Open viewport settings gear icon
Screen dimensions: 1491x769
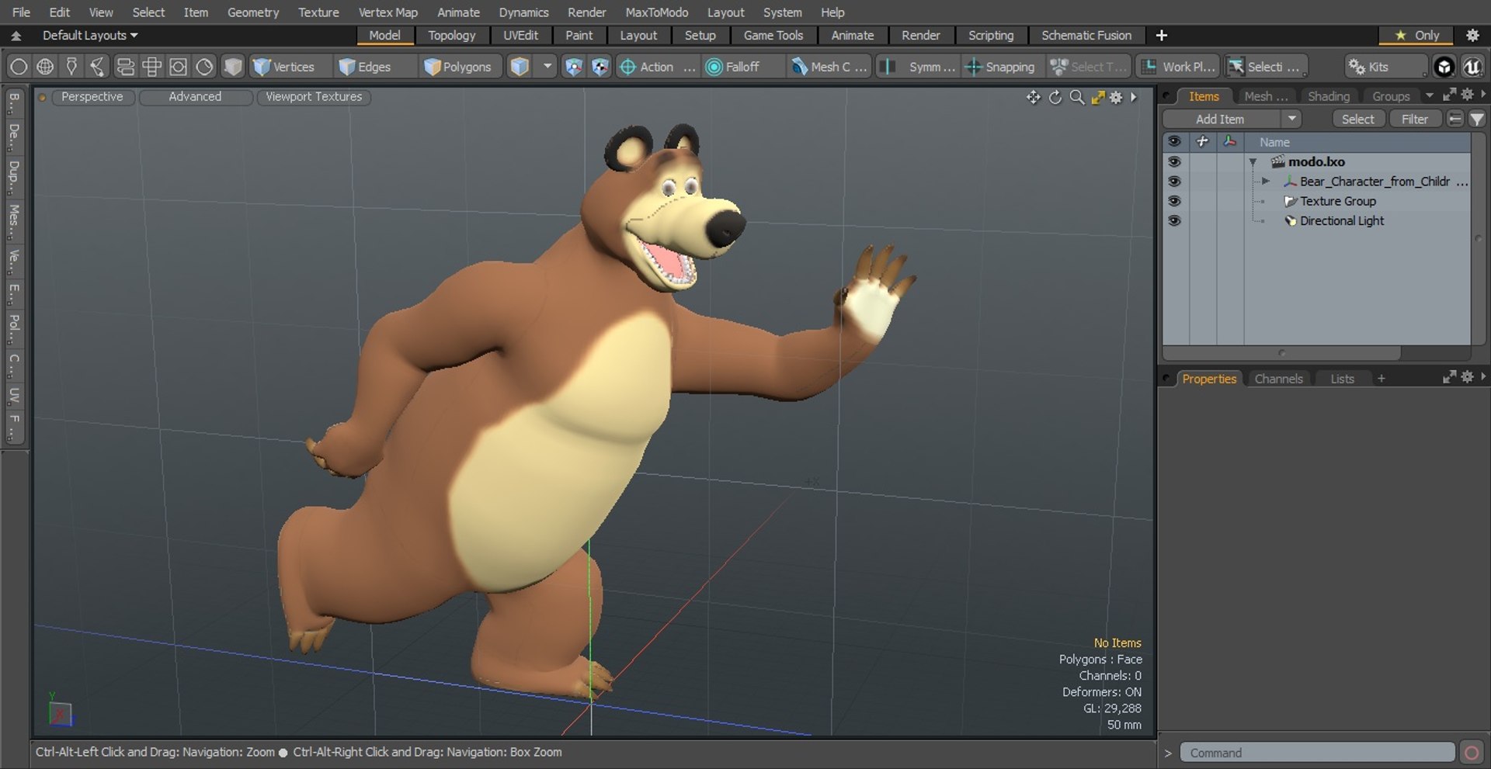pyautogui.click(x=1116, y=97)
